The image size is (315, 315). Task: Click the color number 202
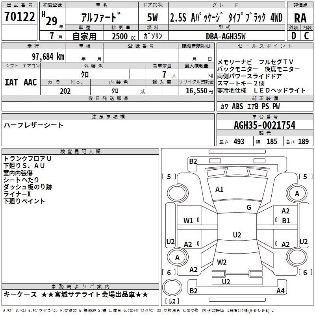[x=65, y=91]
